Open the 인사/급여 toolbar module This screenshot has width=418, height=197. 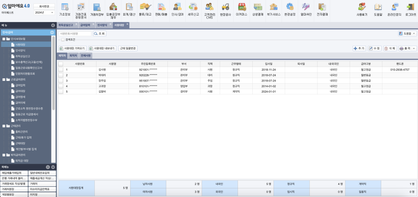click(x=177, y=10)
